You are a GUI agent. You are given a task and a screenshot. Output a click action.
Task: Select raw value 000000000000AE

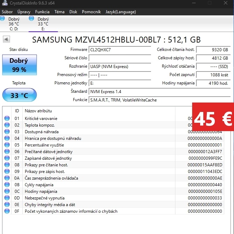click(205, 178)
